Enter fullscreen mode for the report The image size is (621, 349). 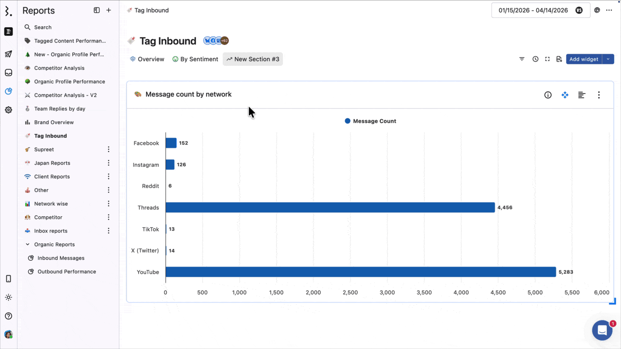(x=547, y=59)
